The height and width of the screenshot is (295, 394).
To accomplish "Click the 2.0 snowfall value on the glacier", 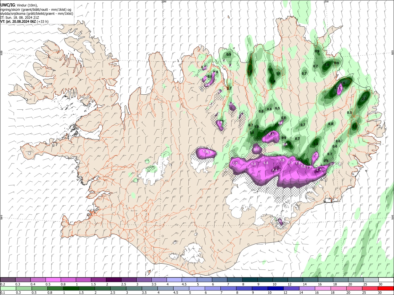I will (x=275, y=170).
